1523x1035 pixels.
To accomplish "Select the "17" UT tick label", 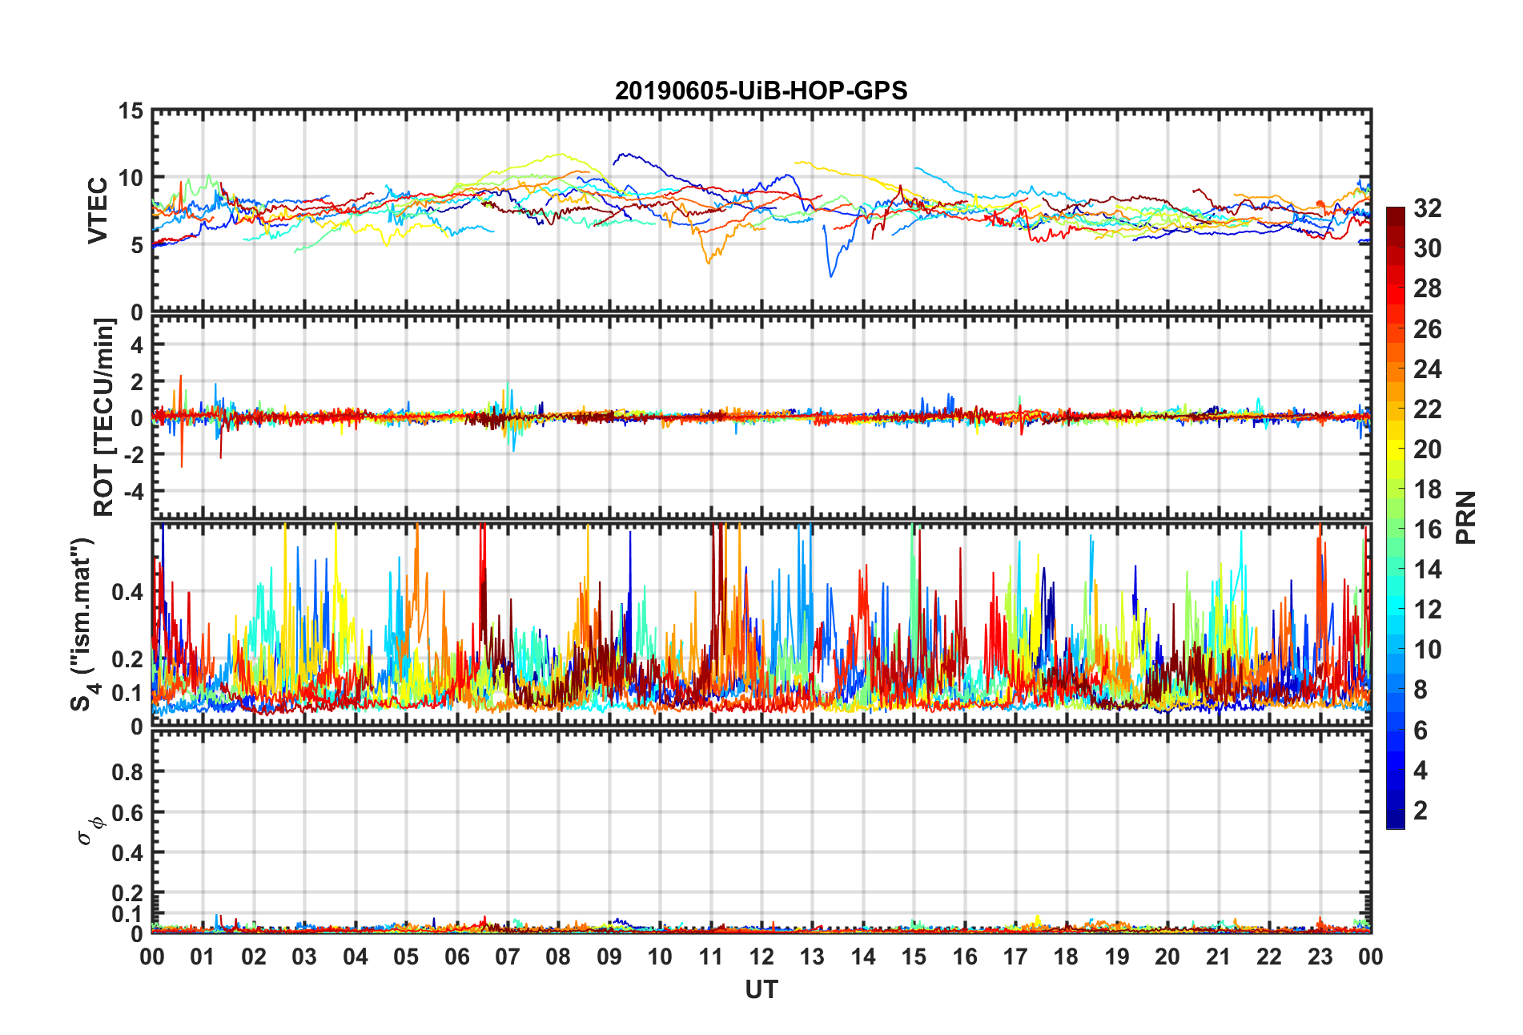I will pos(1015,957).
